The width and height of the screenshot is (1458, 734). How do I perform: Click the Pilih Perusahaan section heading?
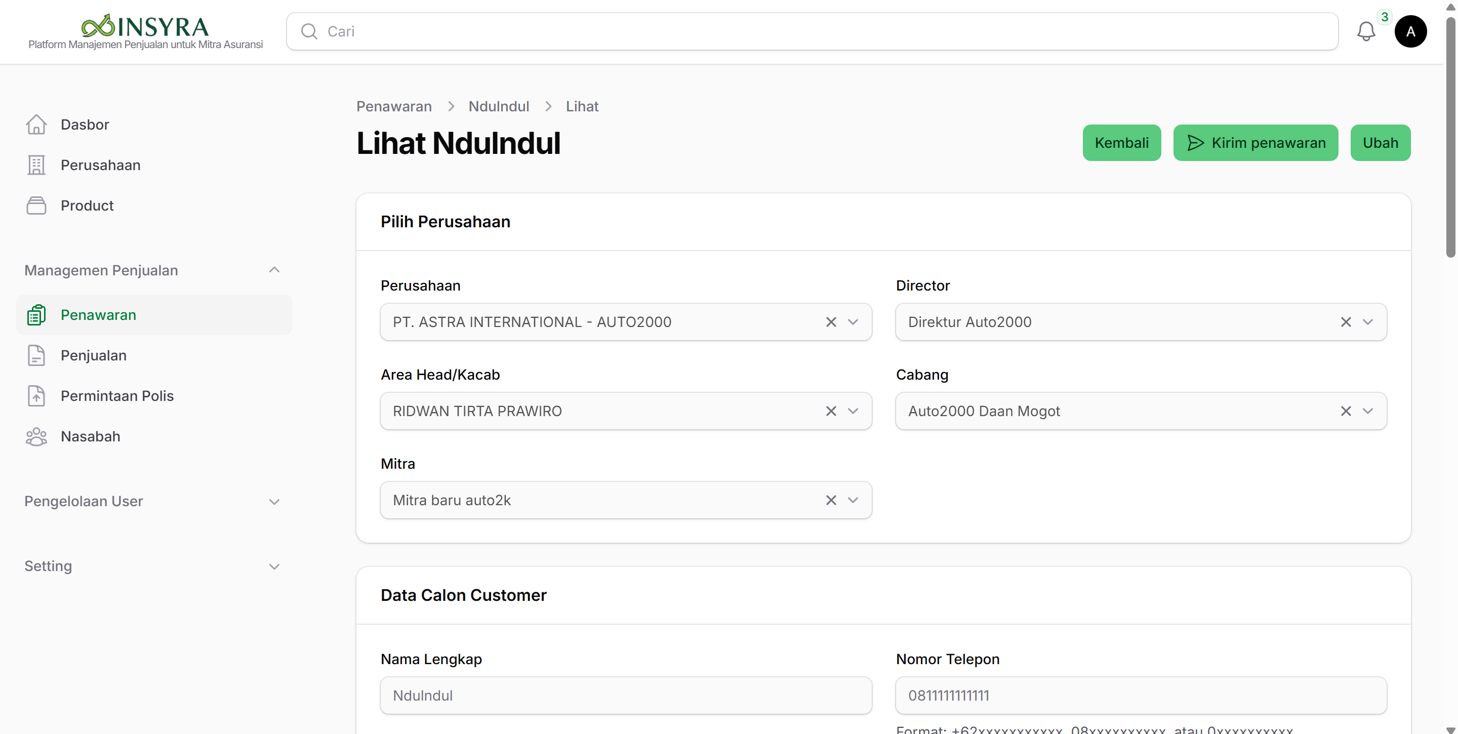tap(445, 222)
